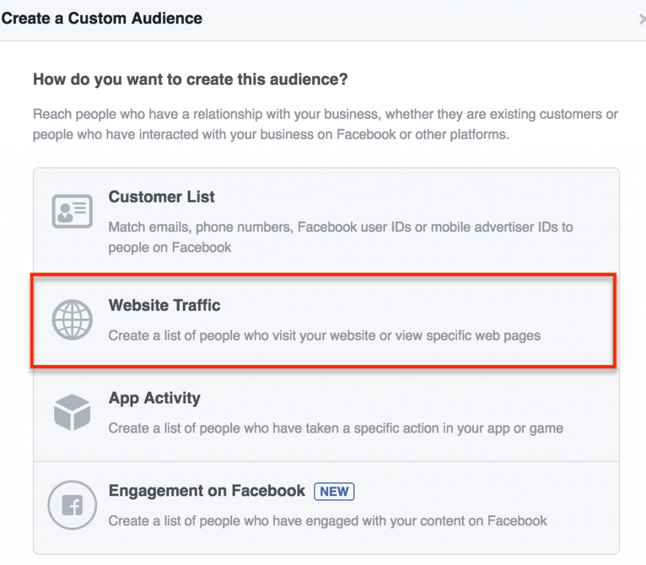The width and height of the screenshot is (646, 565).
Task: Click the App Activity heading text
Action: pos(153,398)
